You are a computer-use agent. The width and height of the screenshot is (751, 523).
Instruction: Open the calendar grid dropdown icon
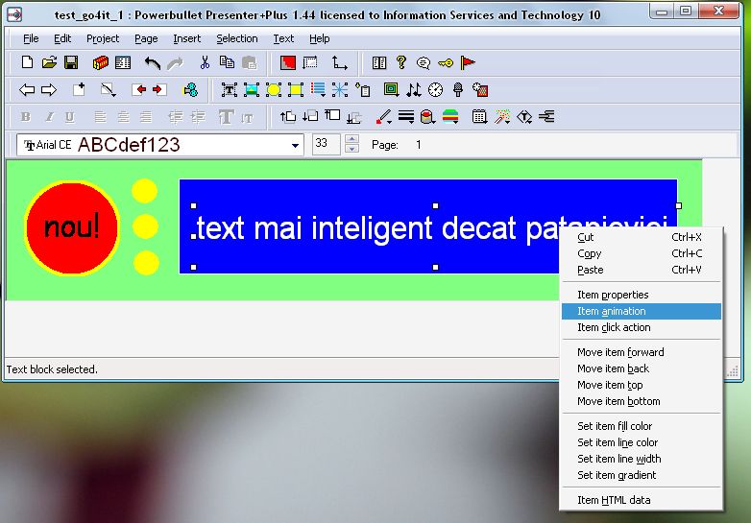tap(480, 116)
